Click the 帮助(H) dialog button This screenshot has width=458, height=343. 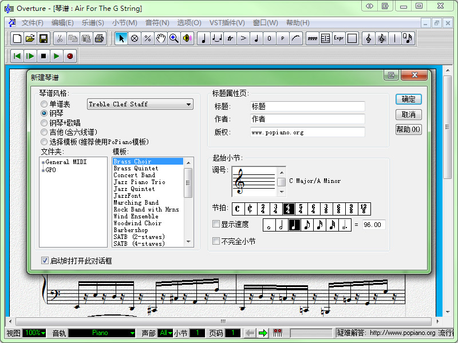coord(409,129)
